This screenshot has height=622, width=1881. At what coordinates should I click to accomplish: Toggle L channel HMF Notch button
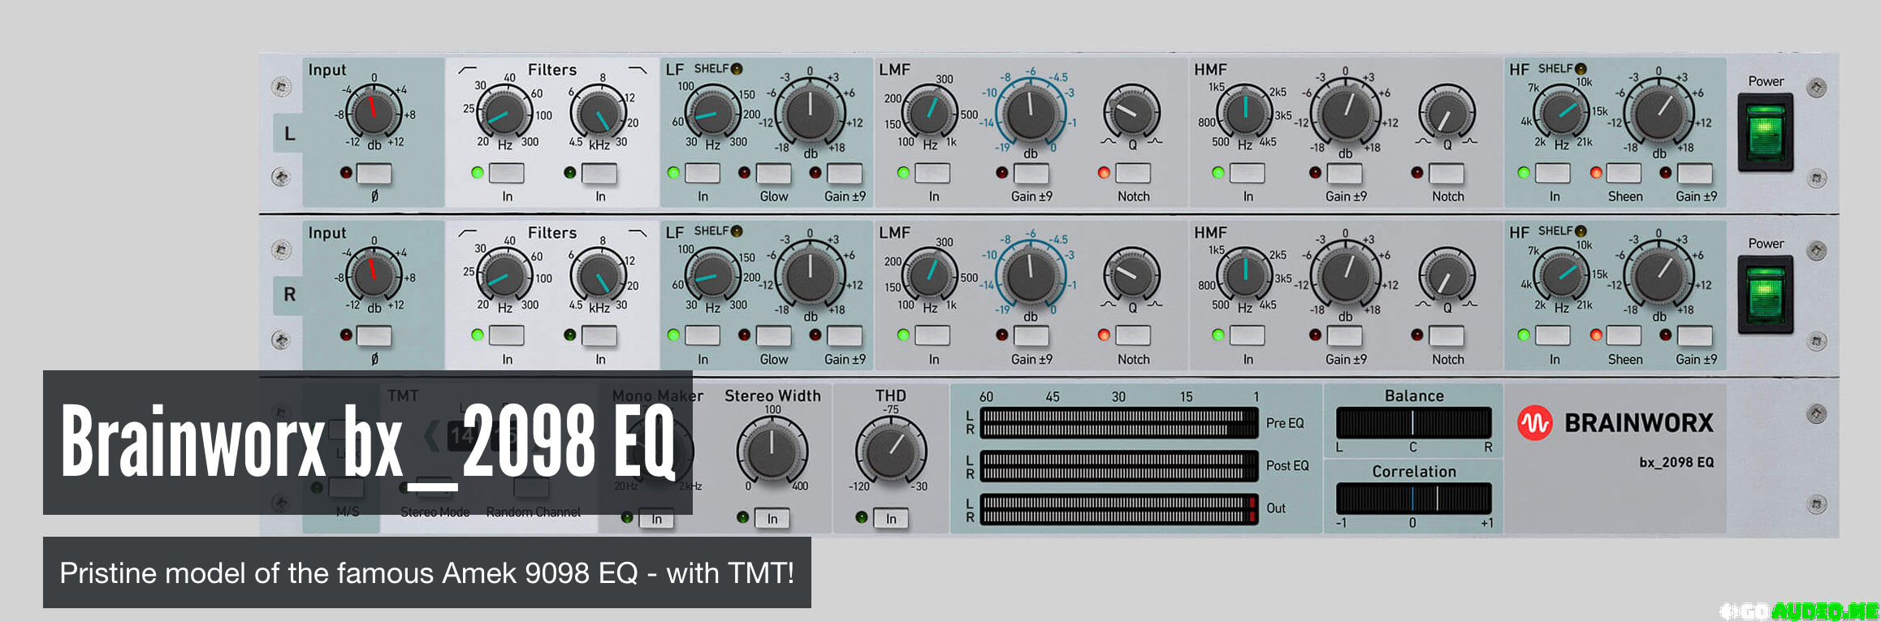(1446, 173)
